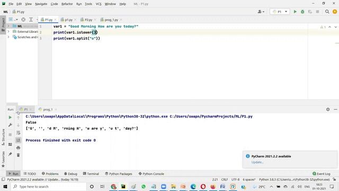Viewport: 339px width, 191px height.
Task: Open the Python Packages tool window
Action: point(119,173)
